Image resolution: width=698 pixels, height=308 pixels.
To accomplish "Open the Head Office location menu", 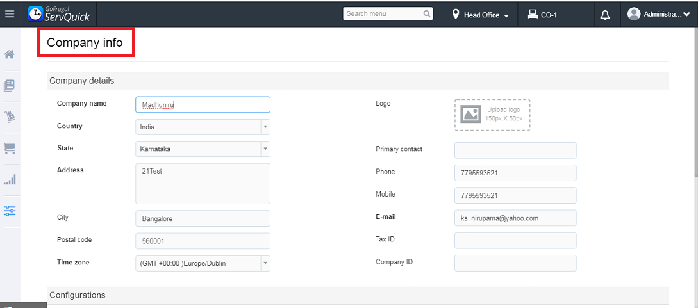I will (x=480, y=15).
